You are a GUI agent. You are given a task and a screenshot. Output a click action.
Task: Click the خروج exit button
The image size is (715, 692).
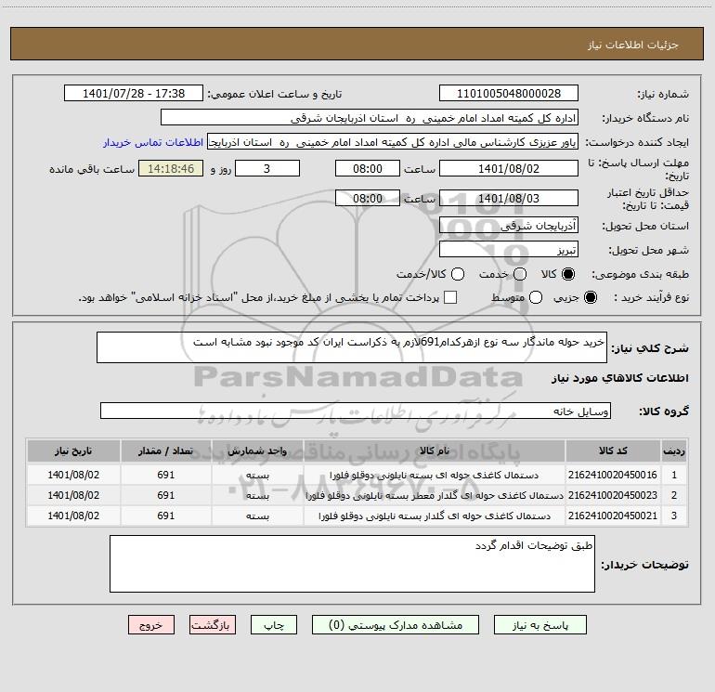click(151, 624)
